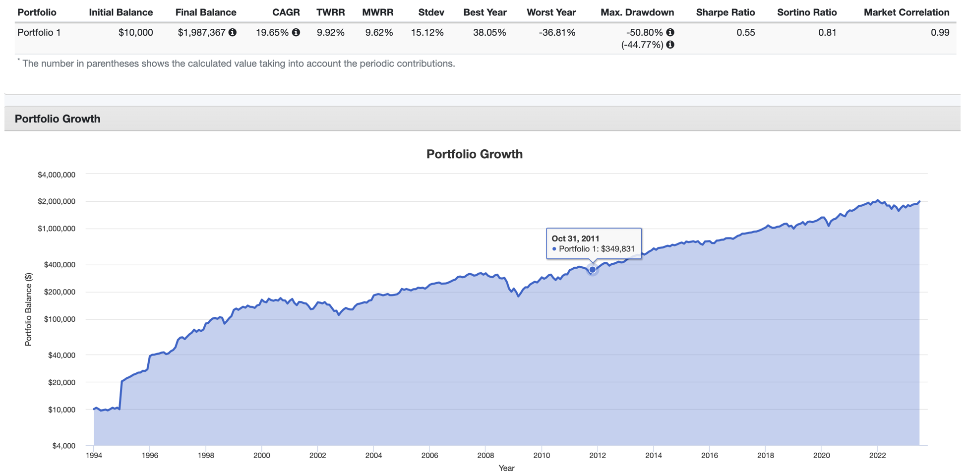969x476 pixels.
Task: Select the Sharpe Ratio column header
Action: point(725,12)
